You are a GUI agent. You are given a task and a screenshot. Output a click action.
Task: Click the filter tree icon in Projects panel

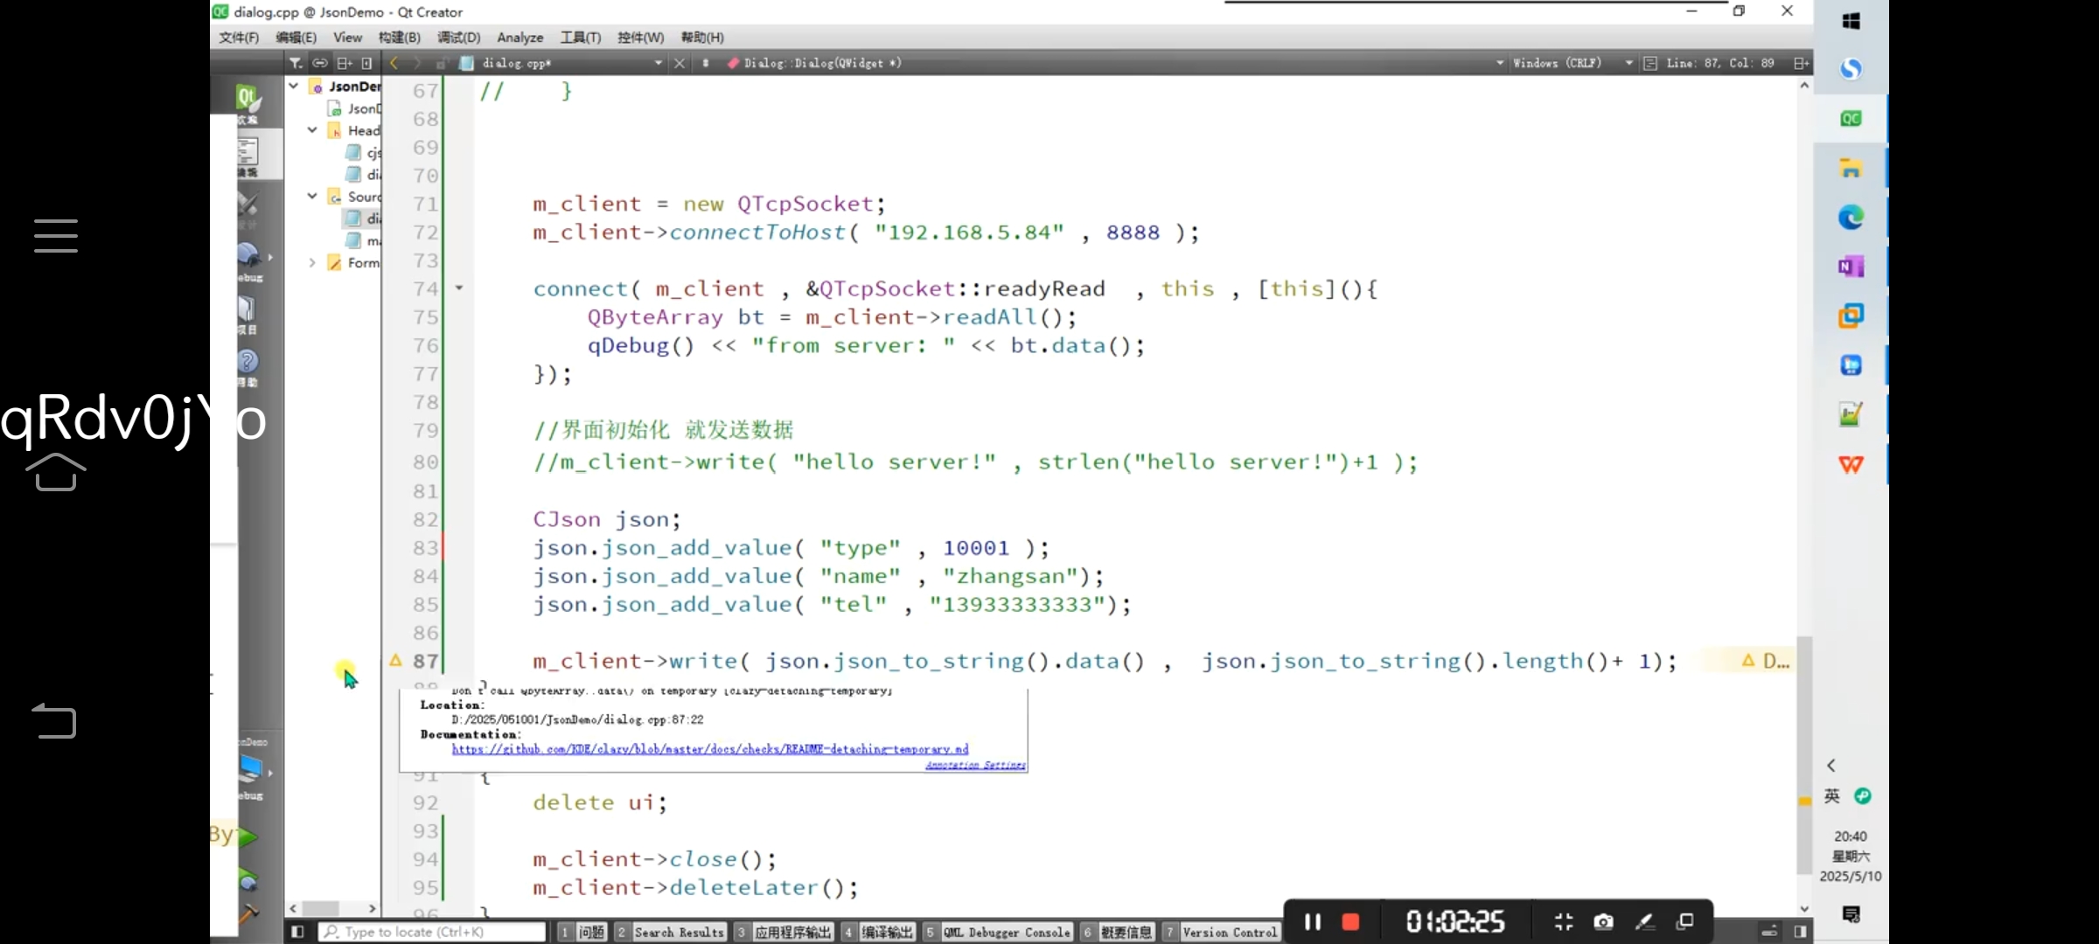click(296, 63)
